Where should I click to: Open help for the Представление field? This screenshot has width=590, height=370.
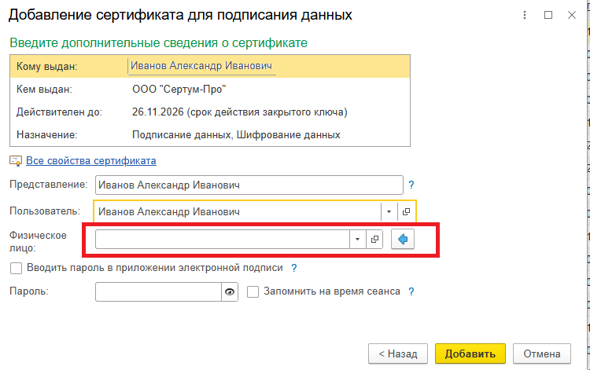tap(411, 185)
